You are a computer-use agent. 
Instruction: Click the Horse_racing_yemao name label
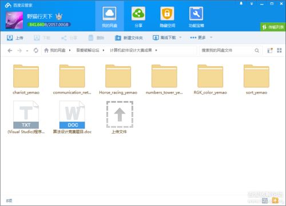tap(118, 92)
